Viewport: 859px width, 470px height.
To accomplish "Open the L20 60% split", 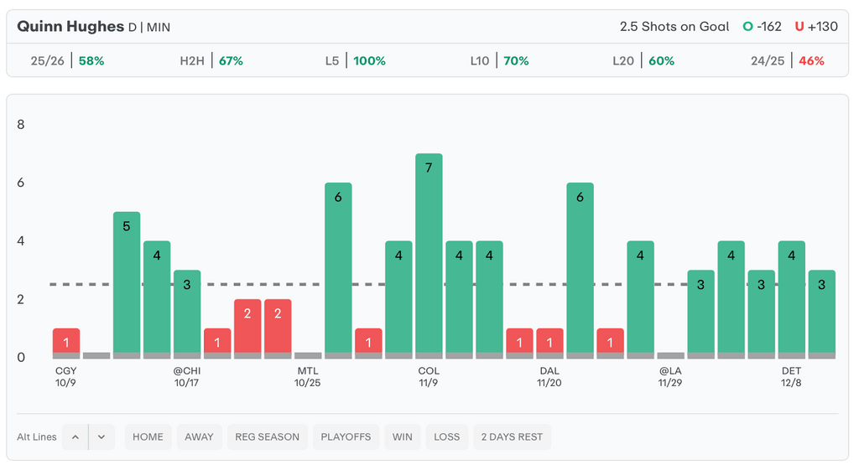I will click(x=643, y=61).
